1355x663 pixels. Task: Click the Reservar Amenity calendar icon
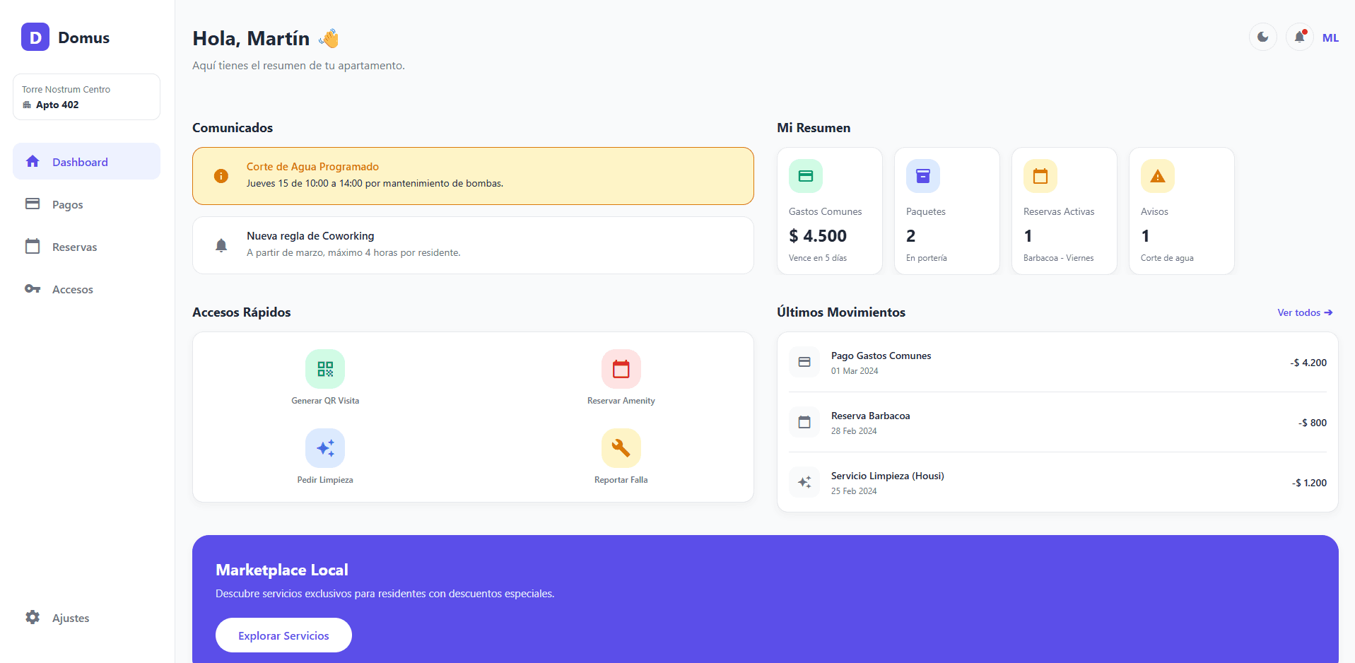(x=621, y=368)
